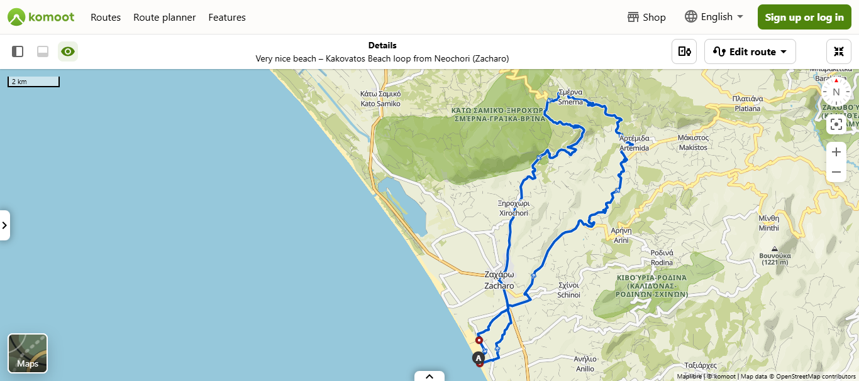Toggle the eye map-only view
Screen dimensions: 859x381
coord(68,51)
